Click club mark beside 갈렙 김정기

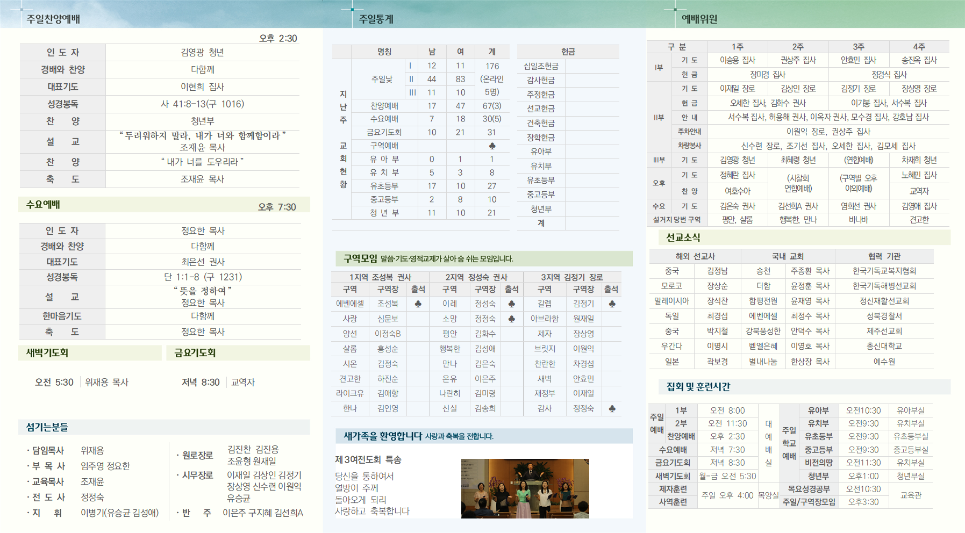(x=612, y=304)
